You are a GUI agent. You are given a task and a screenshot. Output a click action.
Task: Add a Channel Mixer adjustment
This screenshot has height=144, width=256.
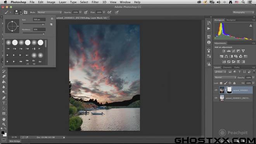click(240, 56)
